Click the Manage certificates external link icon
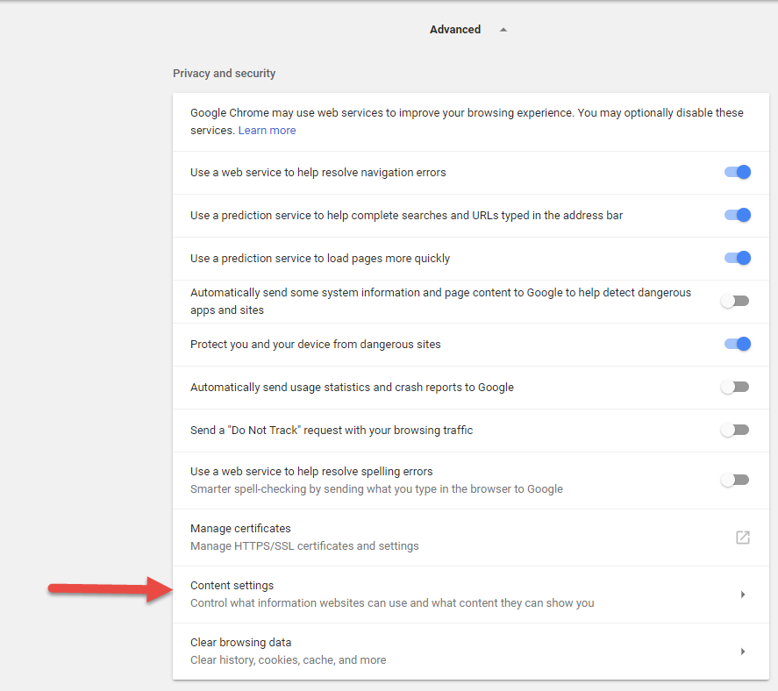 [x=742, y=538]
